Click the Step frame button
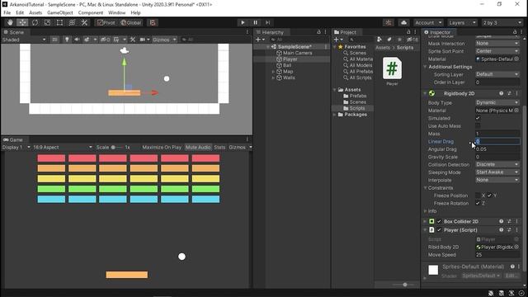This screenshot has width=528, height=297. (267, 22)
